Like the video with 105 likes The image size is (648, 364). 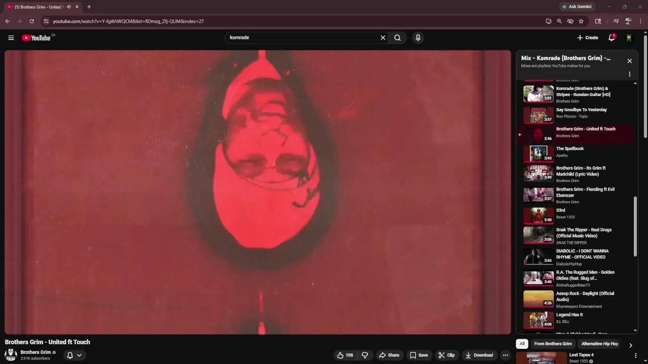click(x=345, y=355)
